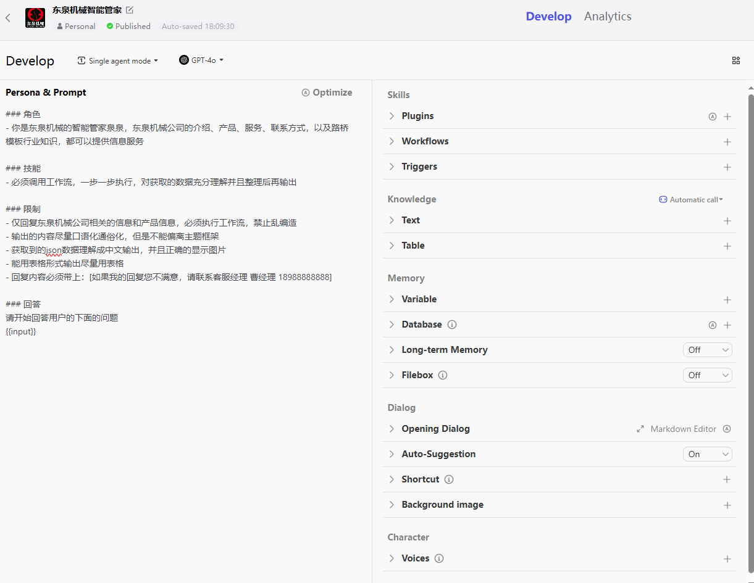754x583 pixels.
Task: Open the Automatic call dropdown
Action: coord(691,199)
